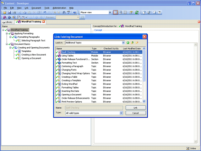This screenshot has width=201, height=151.
Task: Collapse the Document Basics node
Action: click(7, 44)
